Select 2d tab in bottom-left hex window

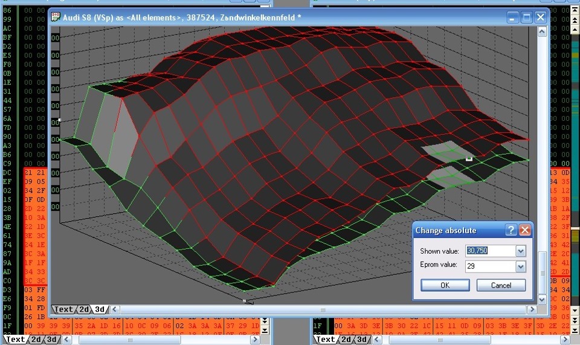tap(36, 340)
